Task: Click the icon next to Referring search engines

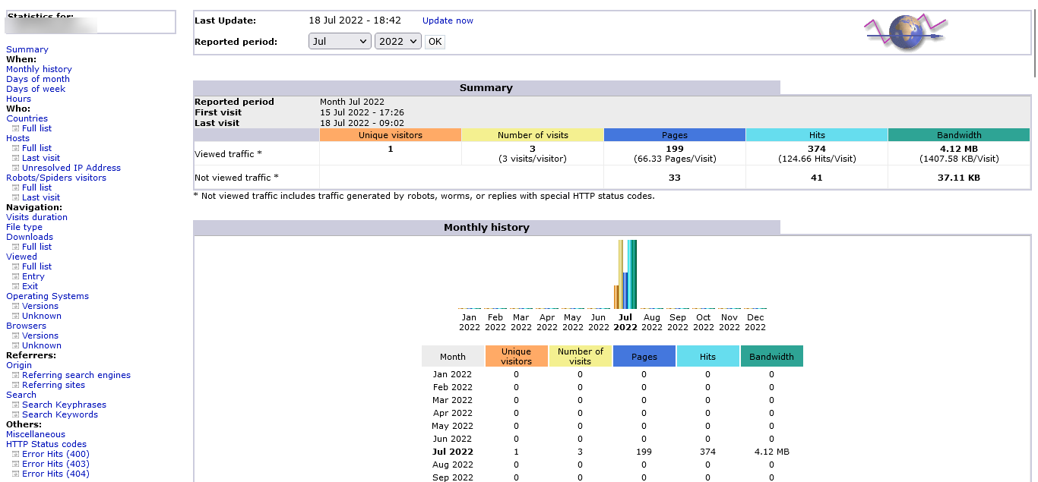Action: coord(15,376)
